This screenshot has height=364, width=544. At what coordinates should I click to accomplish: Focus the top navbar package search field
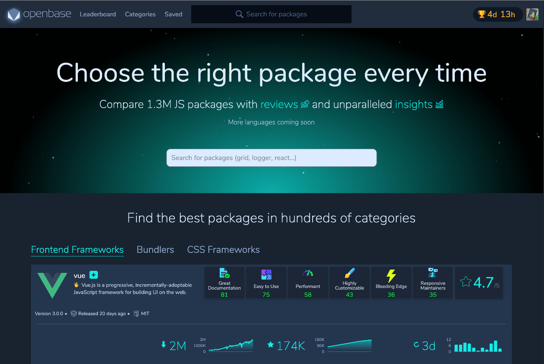(x=271, y=14)
